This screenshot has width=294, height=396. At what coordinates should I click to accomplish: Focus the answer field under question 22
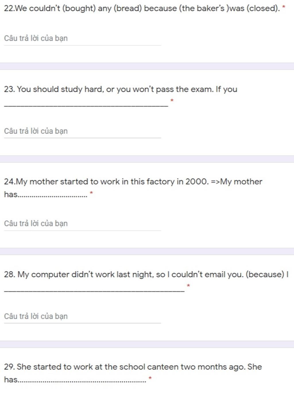(x=82, y=39)
